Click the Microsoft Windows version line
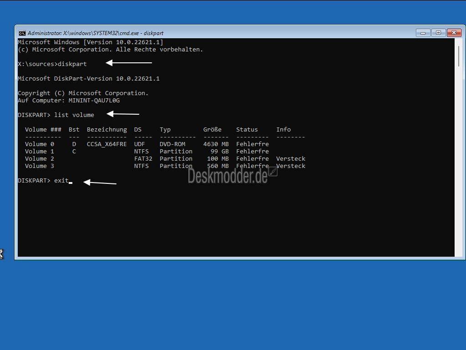466x350 pixels. pos(91,42)
